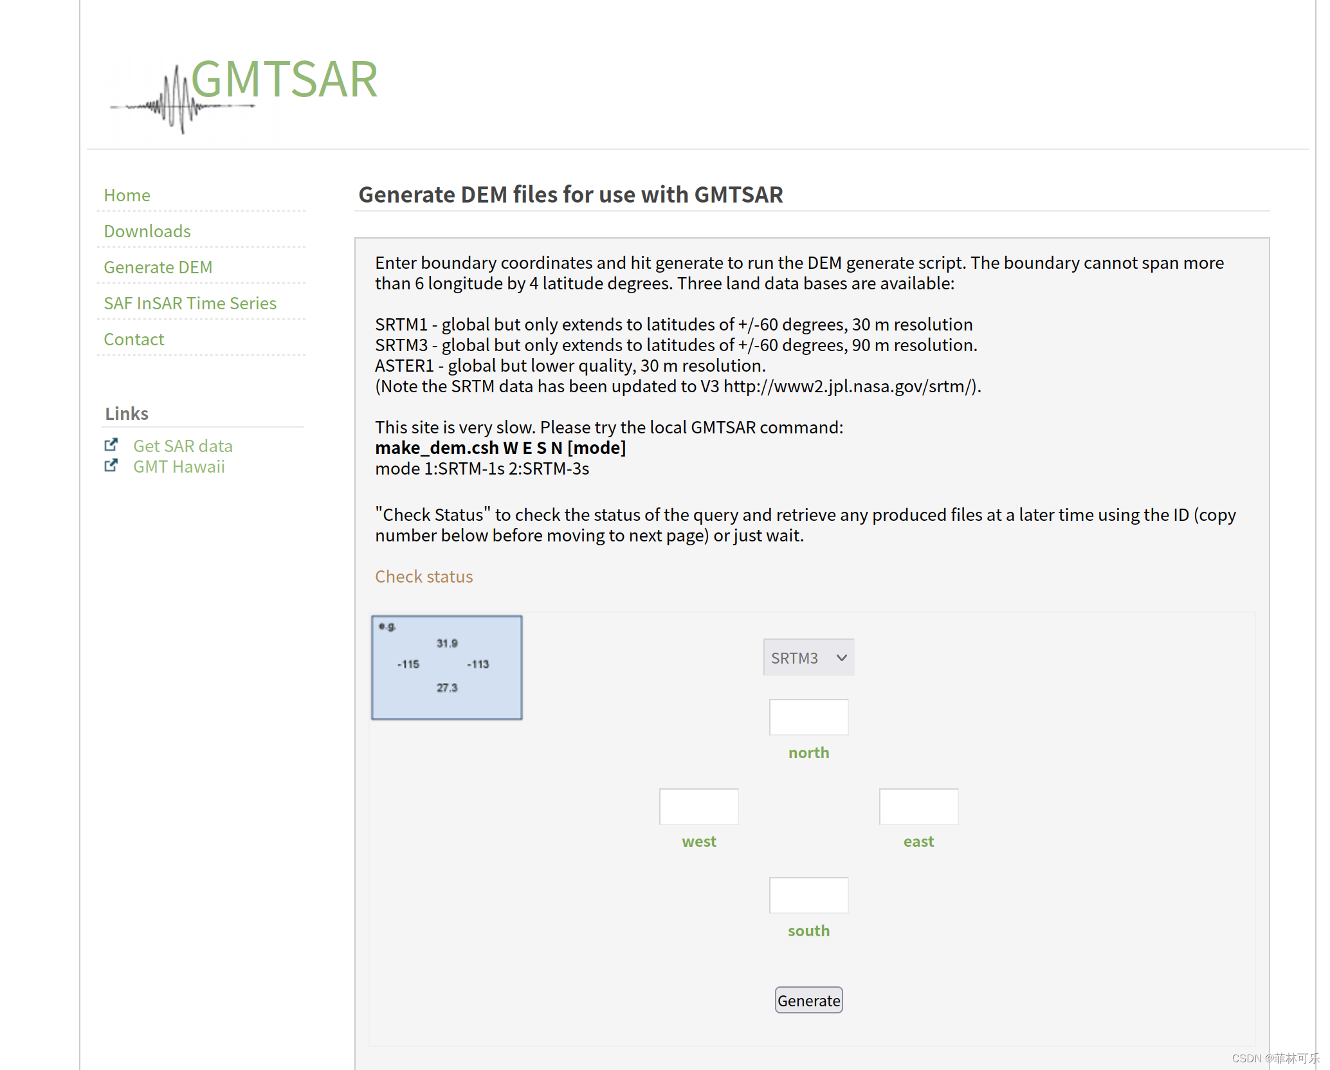Open the Home navigation link
The image size is (1330, 1070).
coord(127,195)
